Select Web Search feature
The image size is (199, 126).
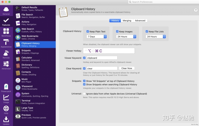click(x=35, y=30)
